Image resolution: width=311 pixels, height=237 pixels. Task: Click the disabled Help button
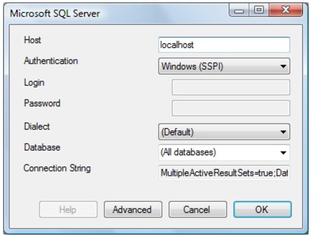pos(69,209)
